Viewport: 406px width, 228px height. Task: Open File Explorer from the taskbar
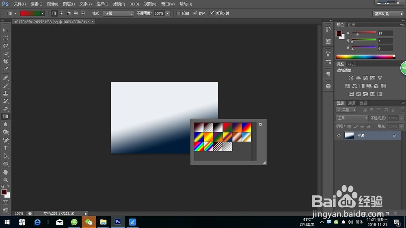103,222
